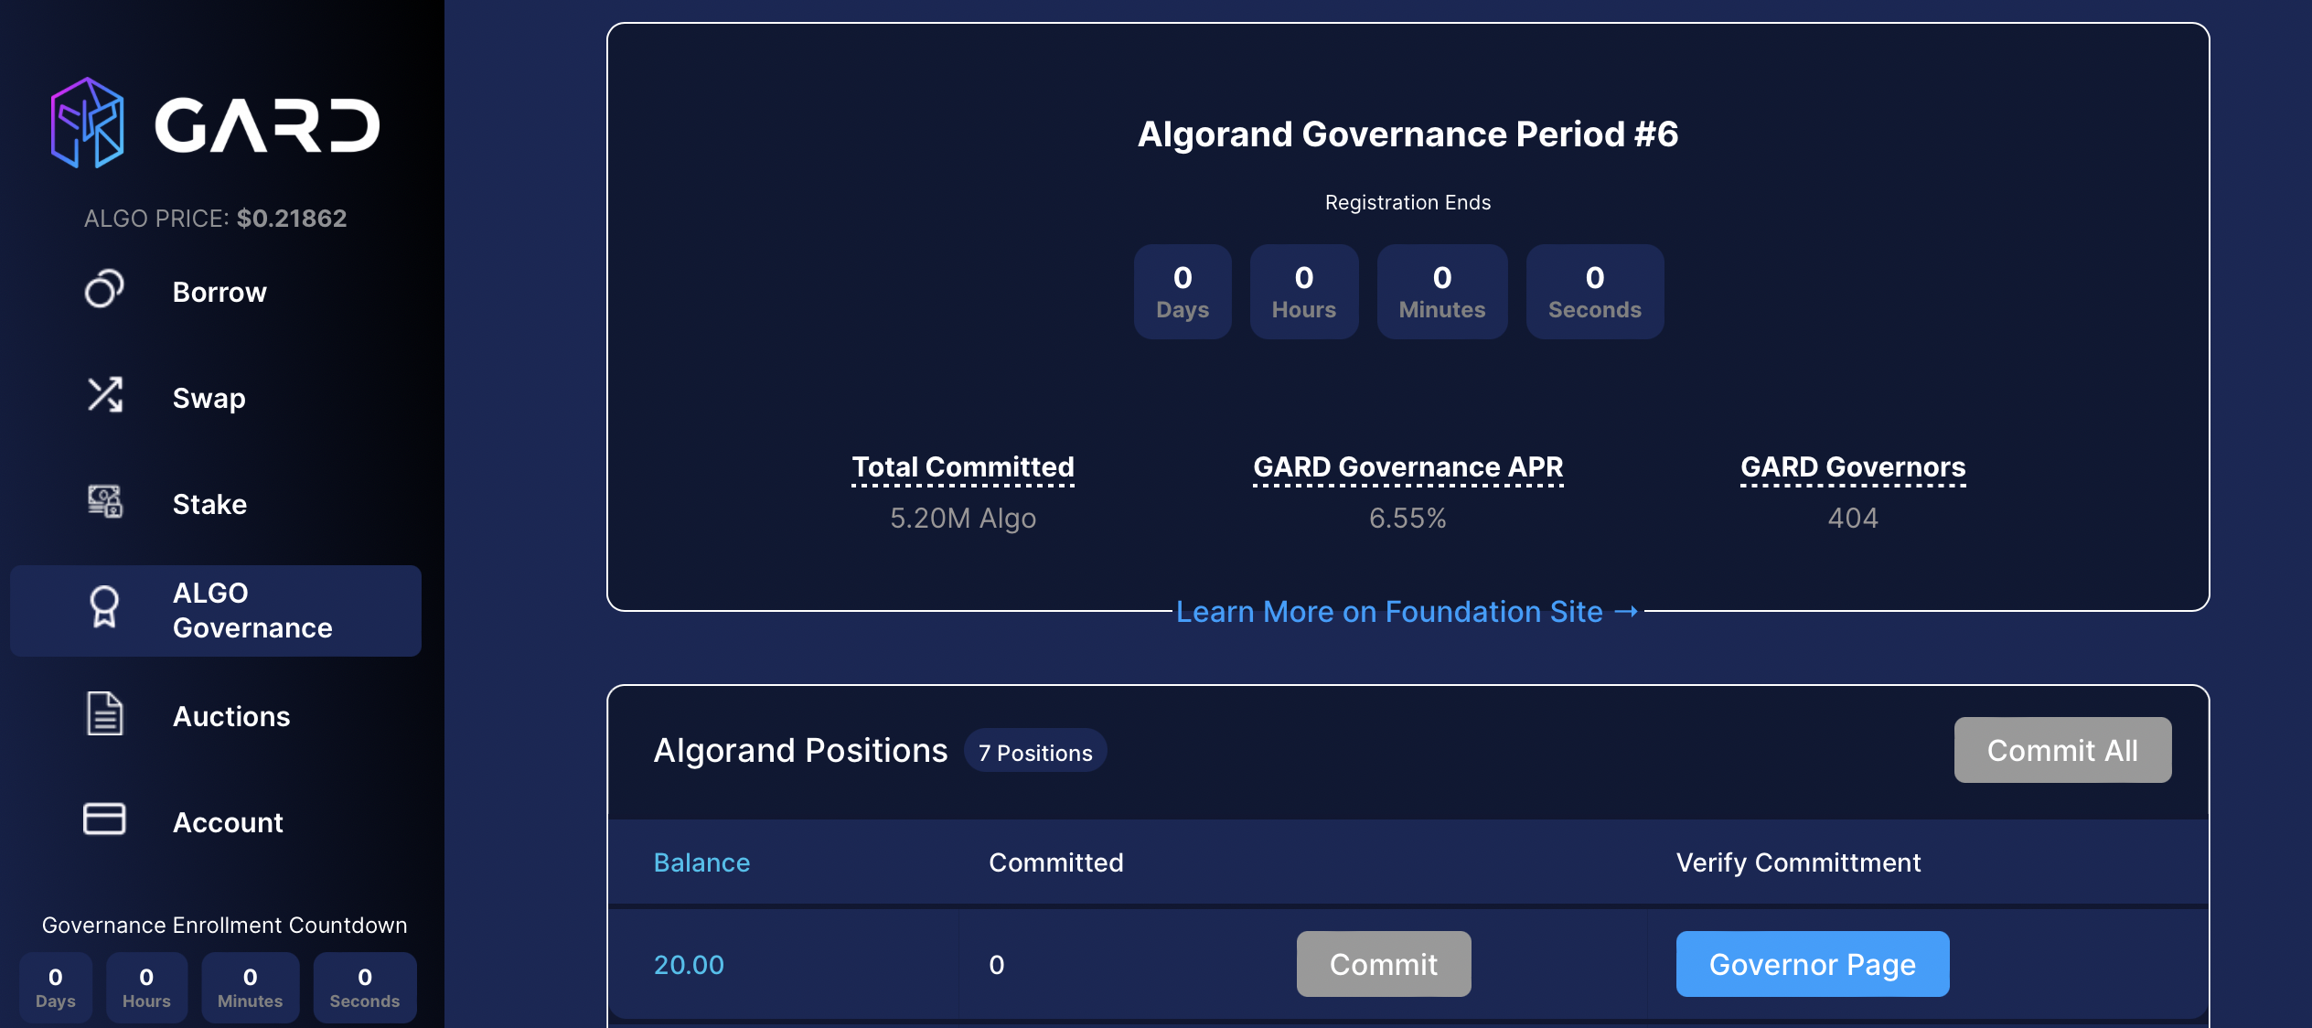
Task: Click the 7 Positions badge
Action: pyautogui.click(x=1035, y=752)
